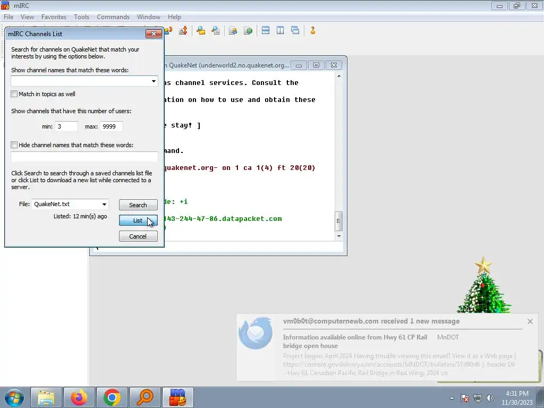This screenshot has height=408, width=544.
Task: Click the MnDOT sender name in notification
Action: pos(448,337)
